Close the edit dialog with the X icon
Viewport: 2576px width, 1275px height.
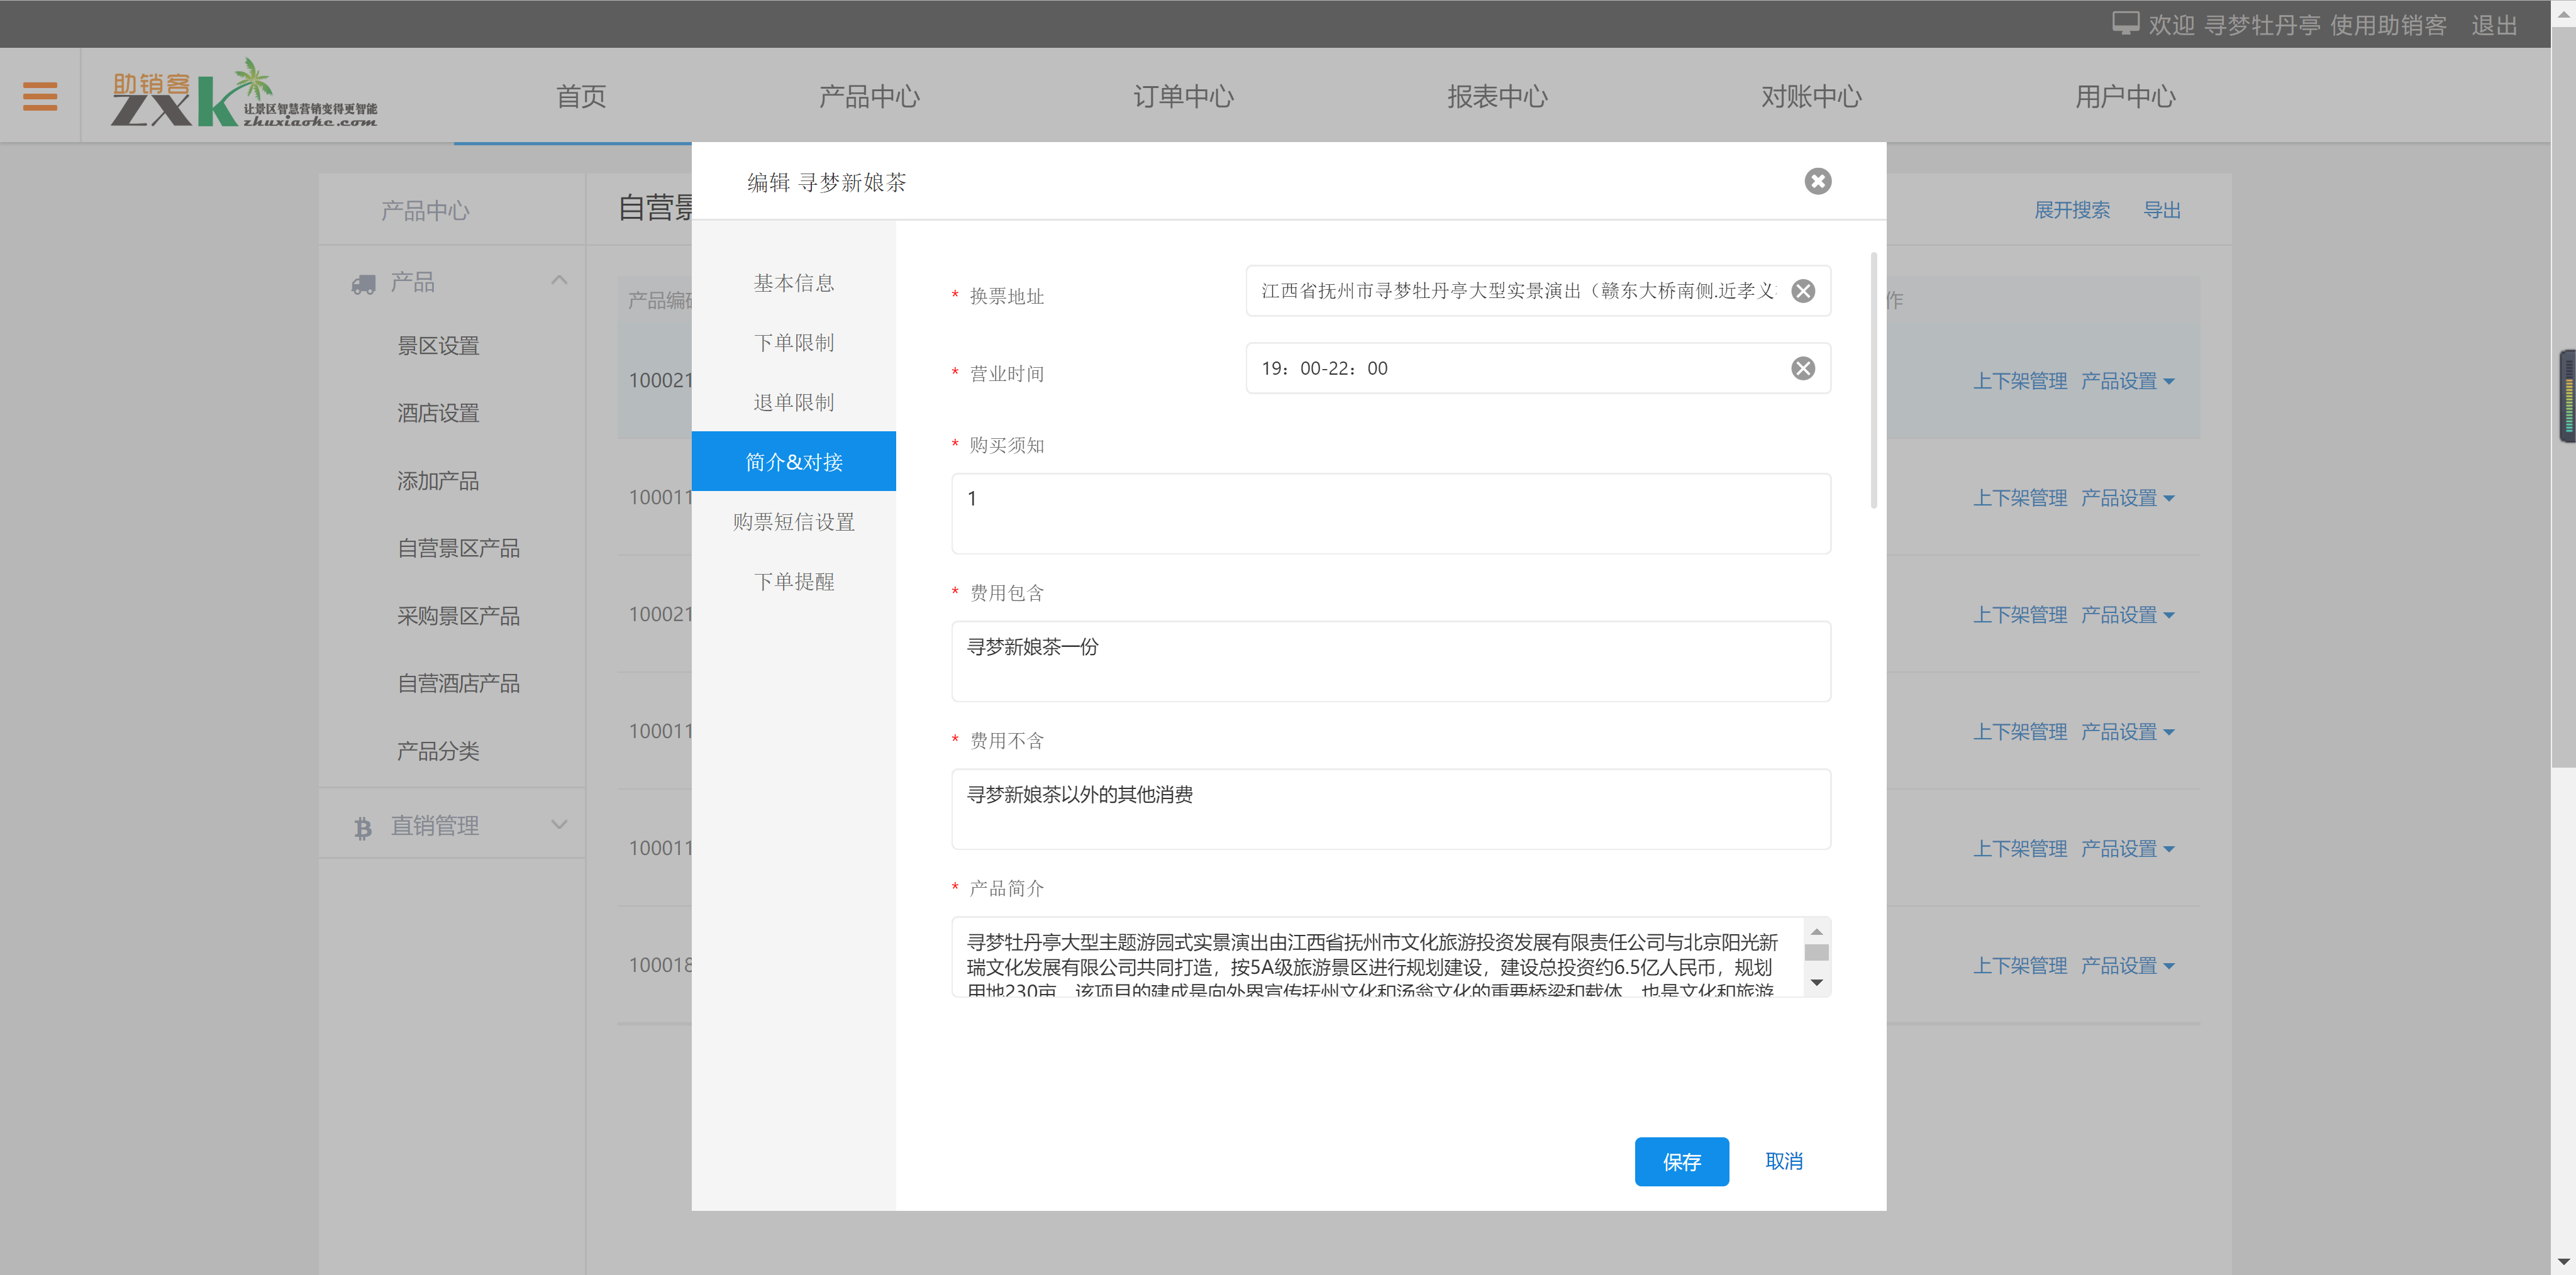pos(1817,181)
